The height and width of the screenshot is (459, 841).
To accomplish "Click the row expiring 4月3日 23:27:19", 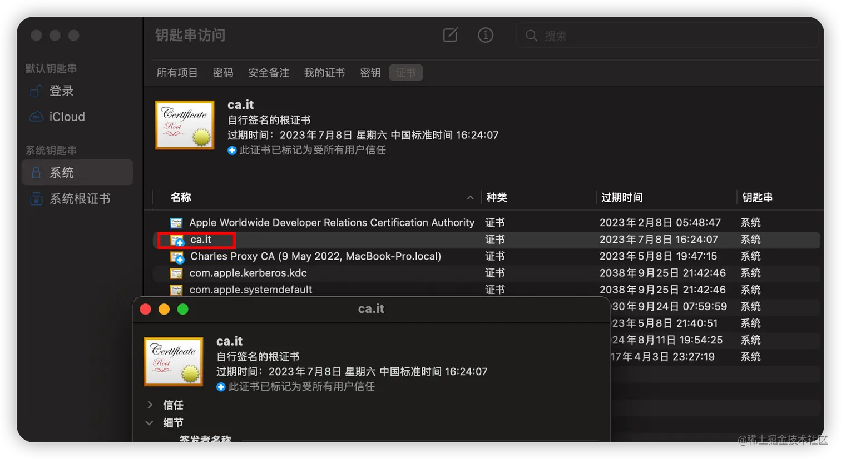I will click(x=715, y=356).
